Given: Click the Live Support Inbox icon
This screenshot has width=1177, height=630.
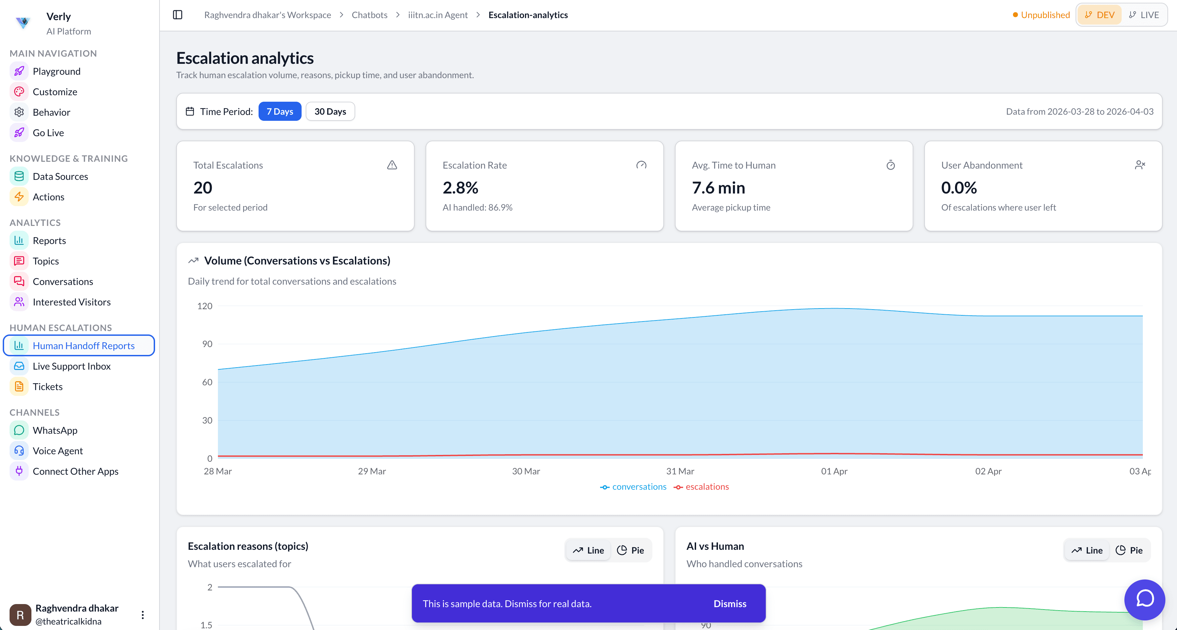Looking at the screenshot, I should [19, 366].
